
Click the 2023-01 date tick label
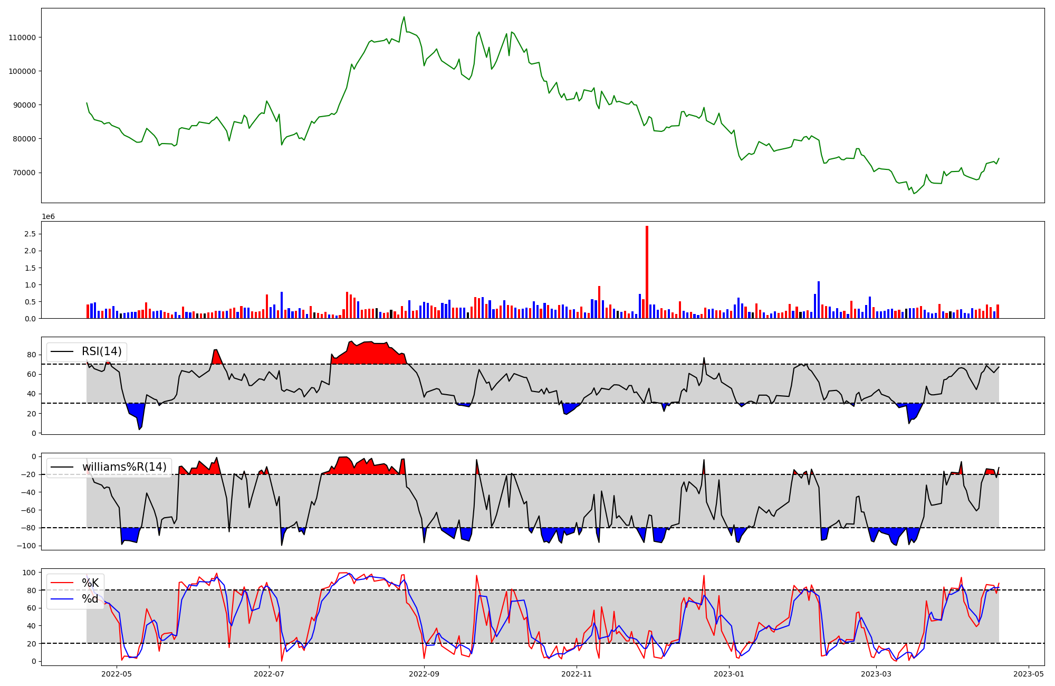pos(728,674)
